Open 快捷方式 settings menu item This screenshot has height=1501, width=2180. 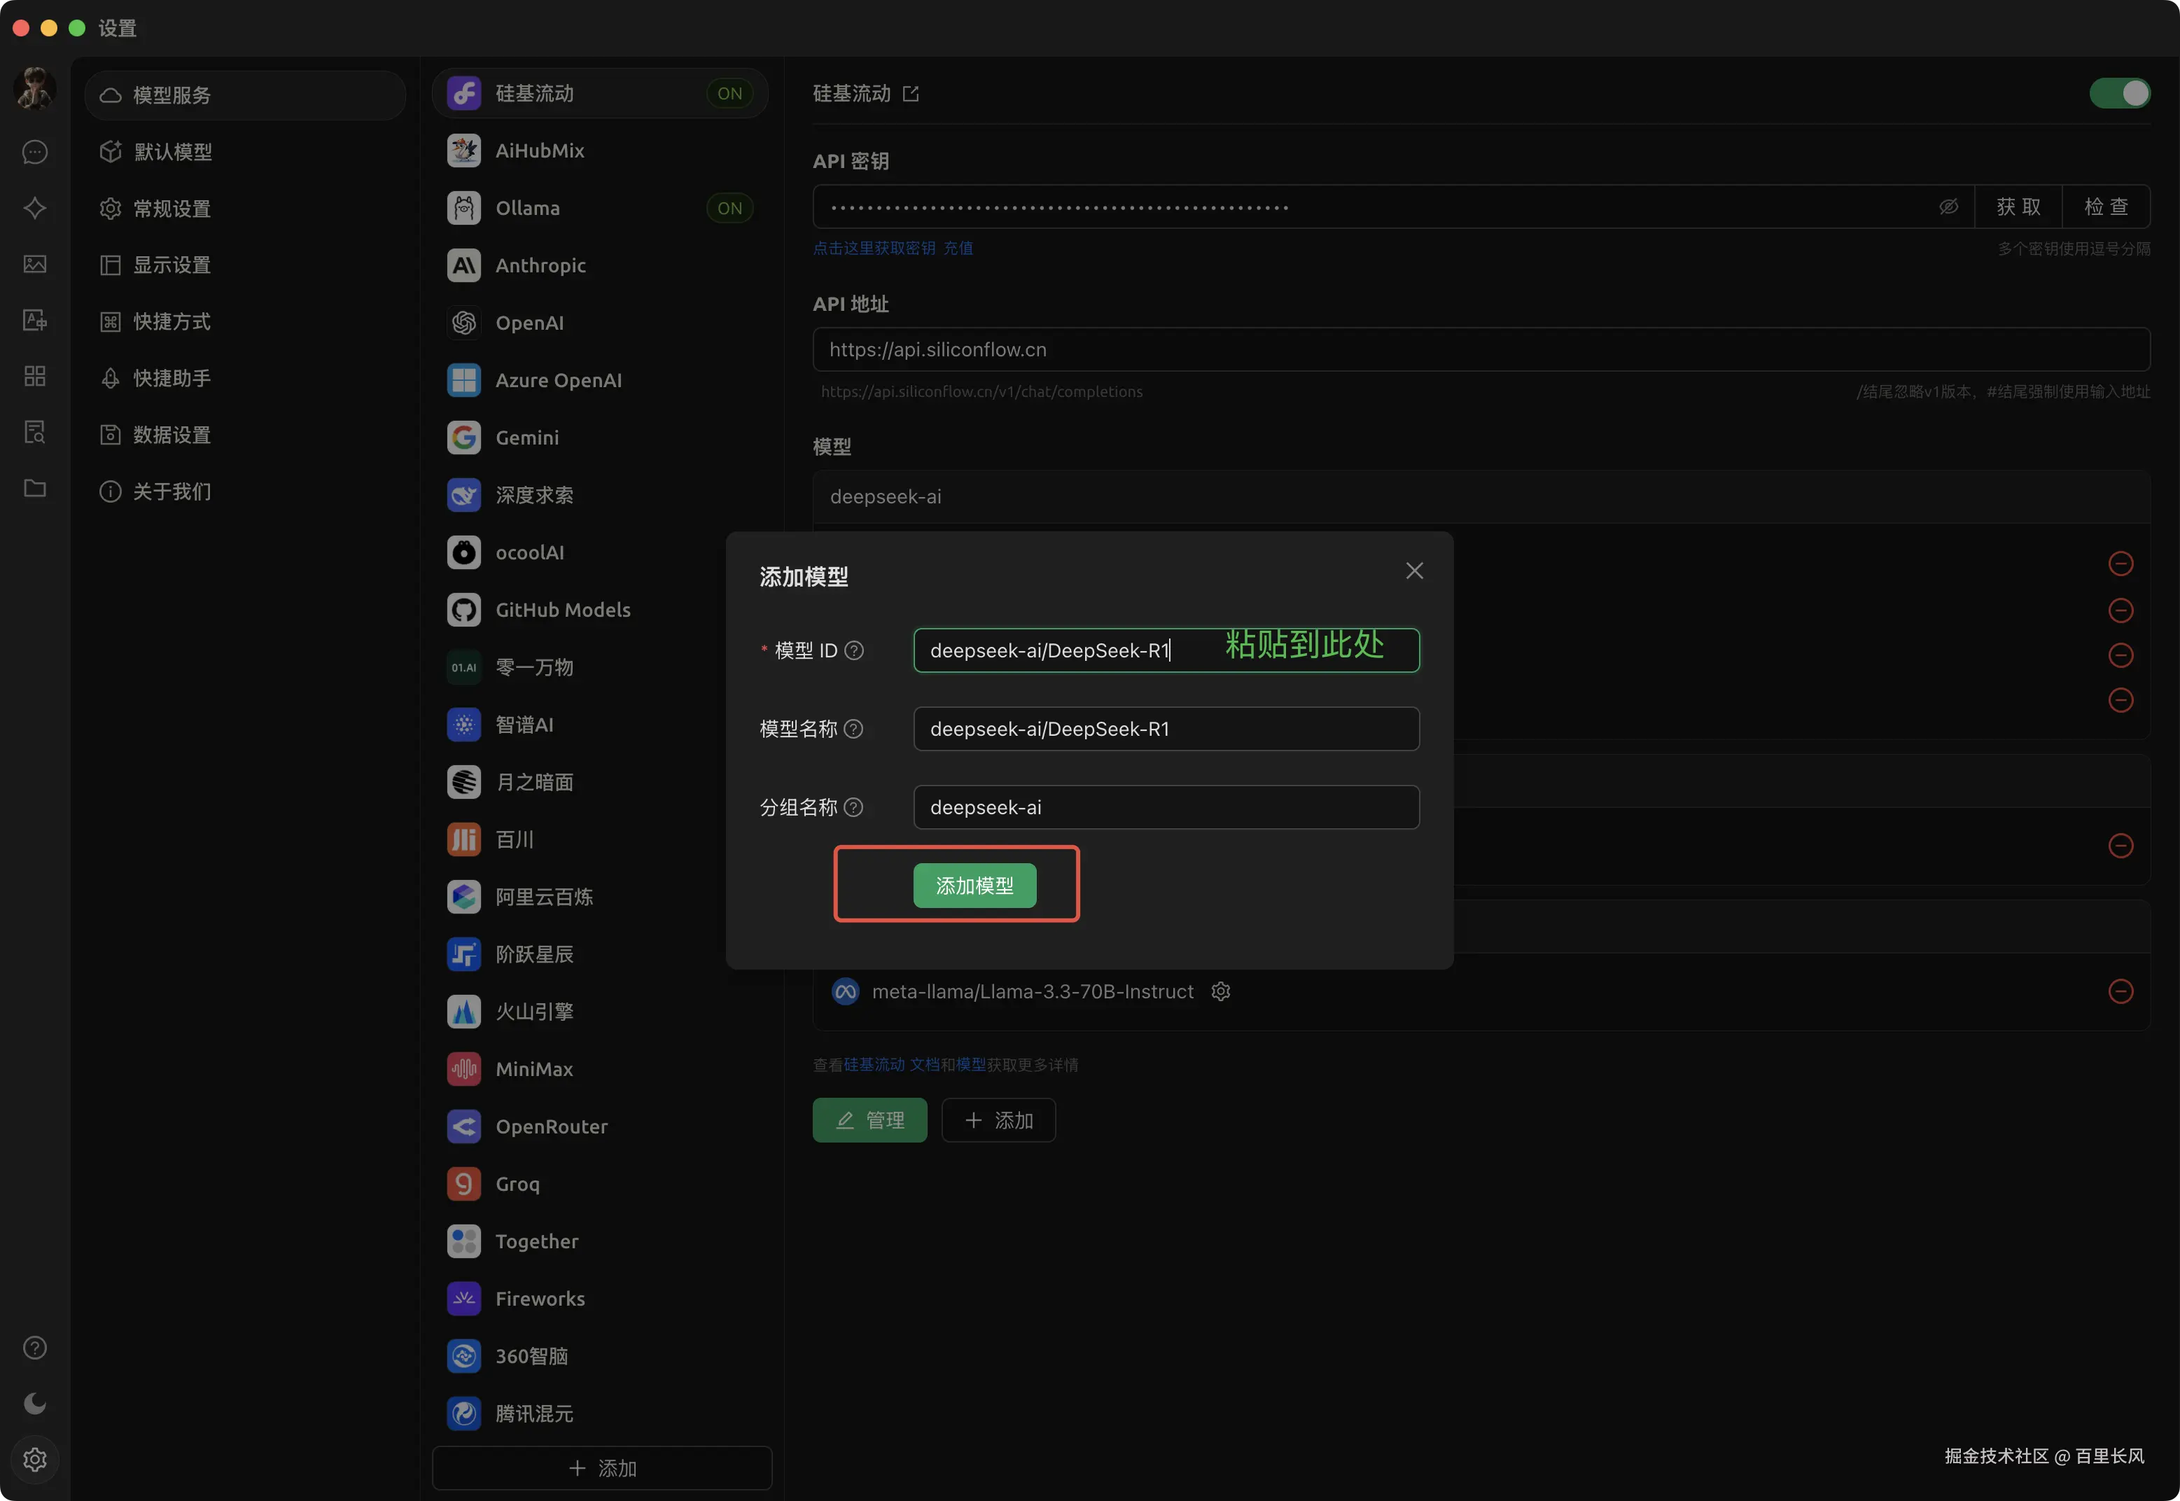click(172, 321)
